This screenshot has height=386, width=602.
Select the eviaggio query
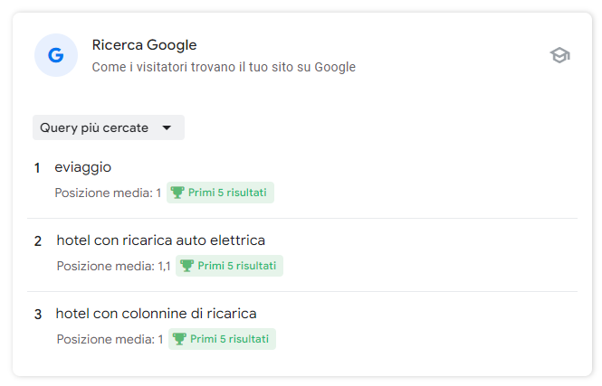click(83, 167)
